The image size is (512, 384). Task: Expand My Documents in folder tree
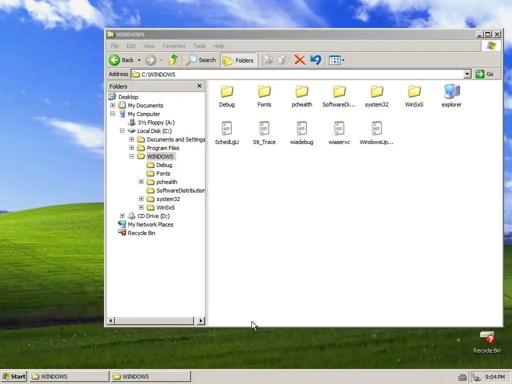[112, 105]
